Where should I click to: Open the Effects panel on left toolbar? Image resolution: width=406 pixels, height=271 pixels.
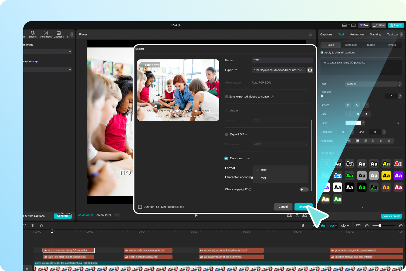[x=32, y=34]
